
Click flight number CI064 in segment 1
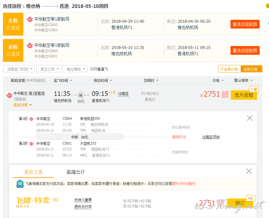click(67, 118)
